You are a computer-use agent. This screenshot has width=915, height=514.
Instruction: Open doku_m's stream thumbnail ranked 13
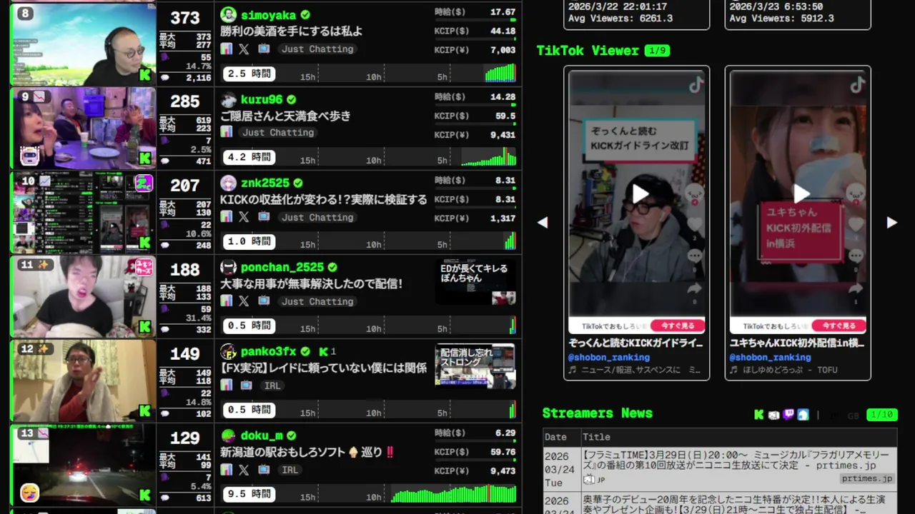pos(83,465)
